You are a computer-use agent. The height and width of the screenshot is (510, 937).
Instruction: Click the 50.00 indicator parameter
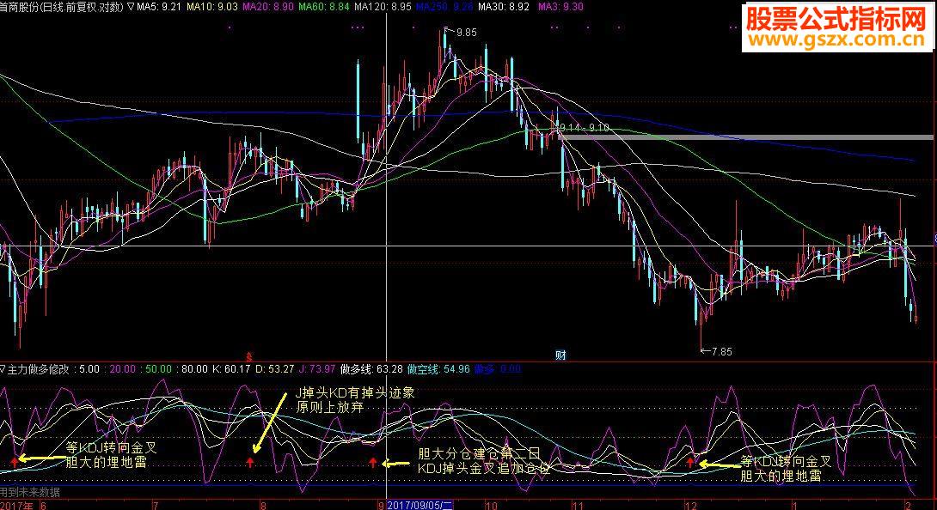(158, 369)
